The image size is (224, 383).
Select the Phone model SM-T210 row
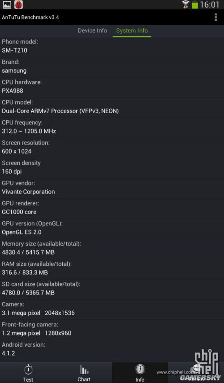click(112, 46)
